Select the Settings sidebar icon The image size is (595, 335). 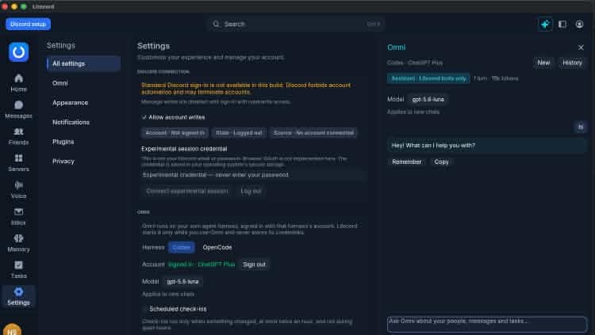[x=18, y=296]
